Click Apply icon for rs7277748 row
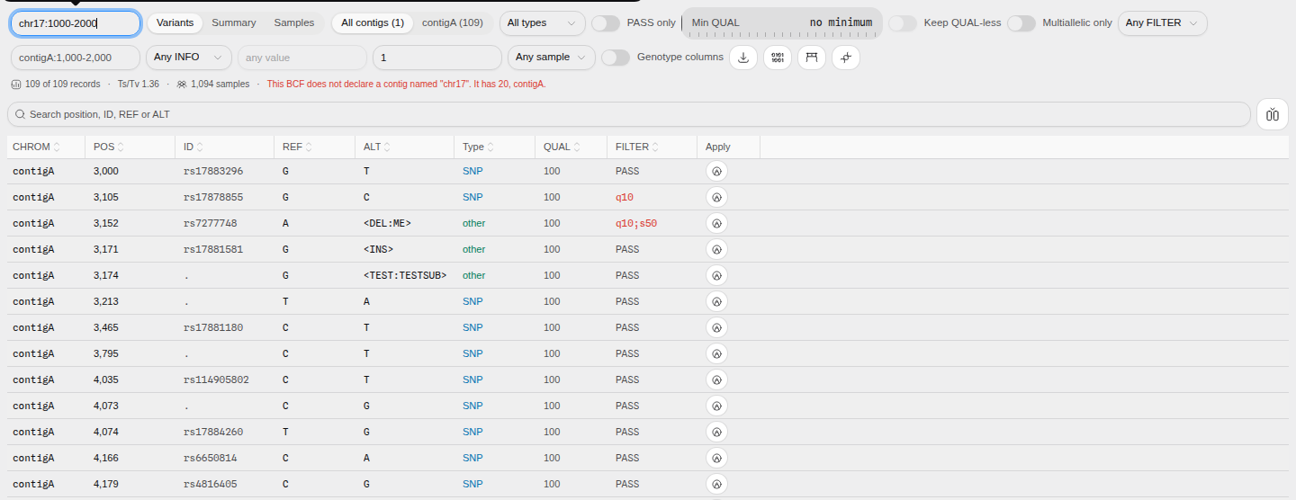This screenshot has height=500, width=1296. pos(716,223)
